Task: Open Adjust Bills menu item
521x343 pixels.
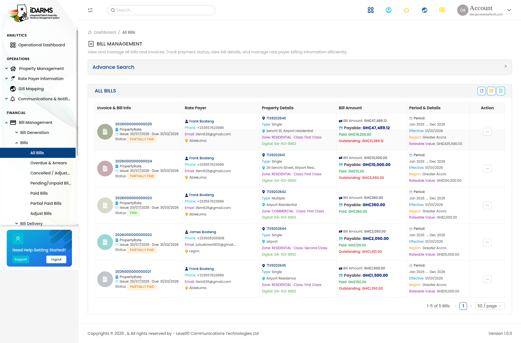Action: (x=41, y=213)
